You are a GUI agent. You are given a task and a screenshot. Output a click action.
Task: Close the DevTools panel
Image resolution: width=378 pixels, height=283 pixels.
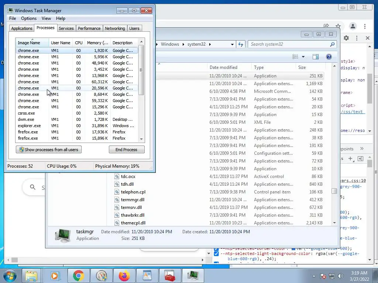[368, 38]
